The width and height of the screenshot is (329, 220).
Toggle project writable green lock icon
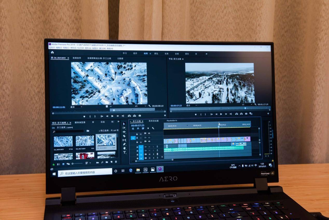click(x=53, y=164)
